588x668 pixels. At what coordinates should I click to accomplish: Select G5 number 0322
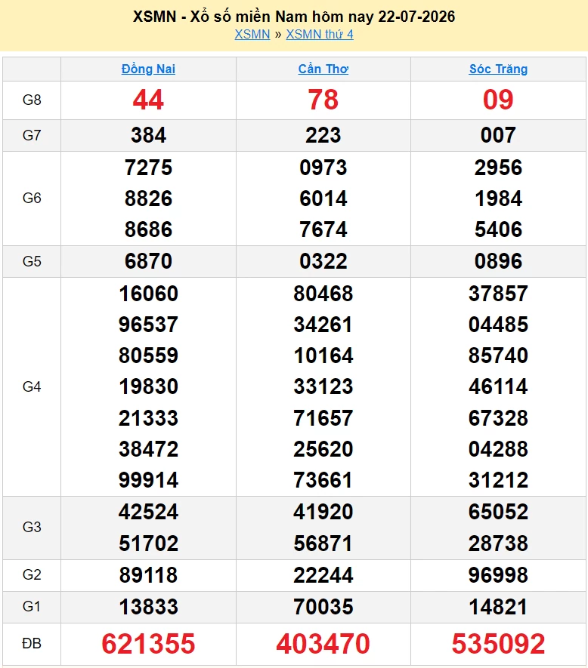click(x=323, y=260)
